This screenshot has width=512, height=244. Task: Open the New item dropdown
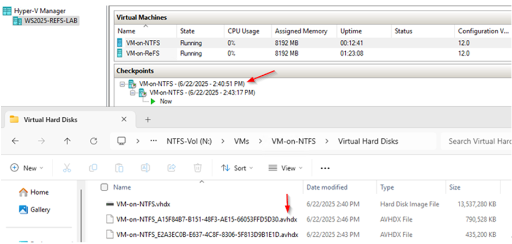pyautogui.click(x=27, y=168)
